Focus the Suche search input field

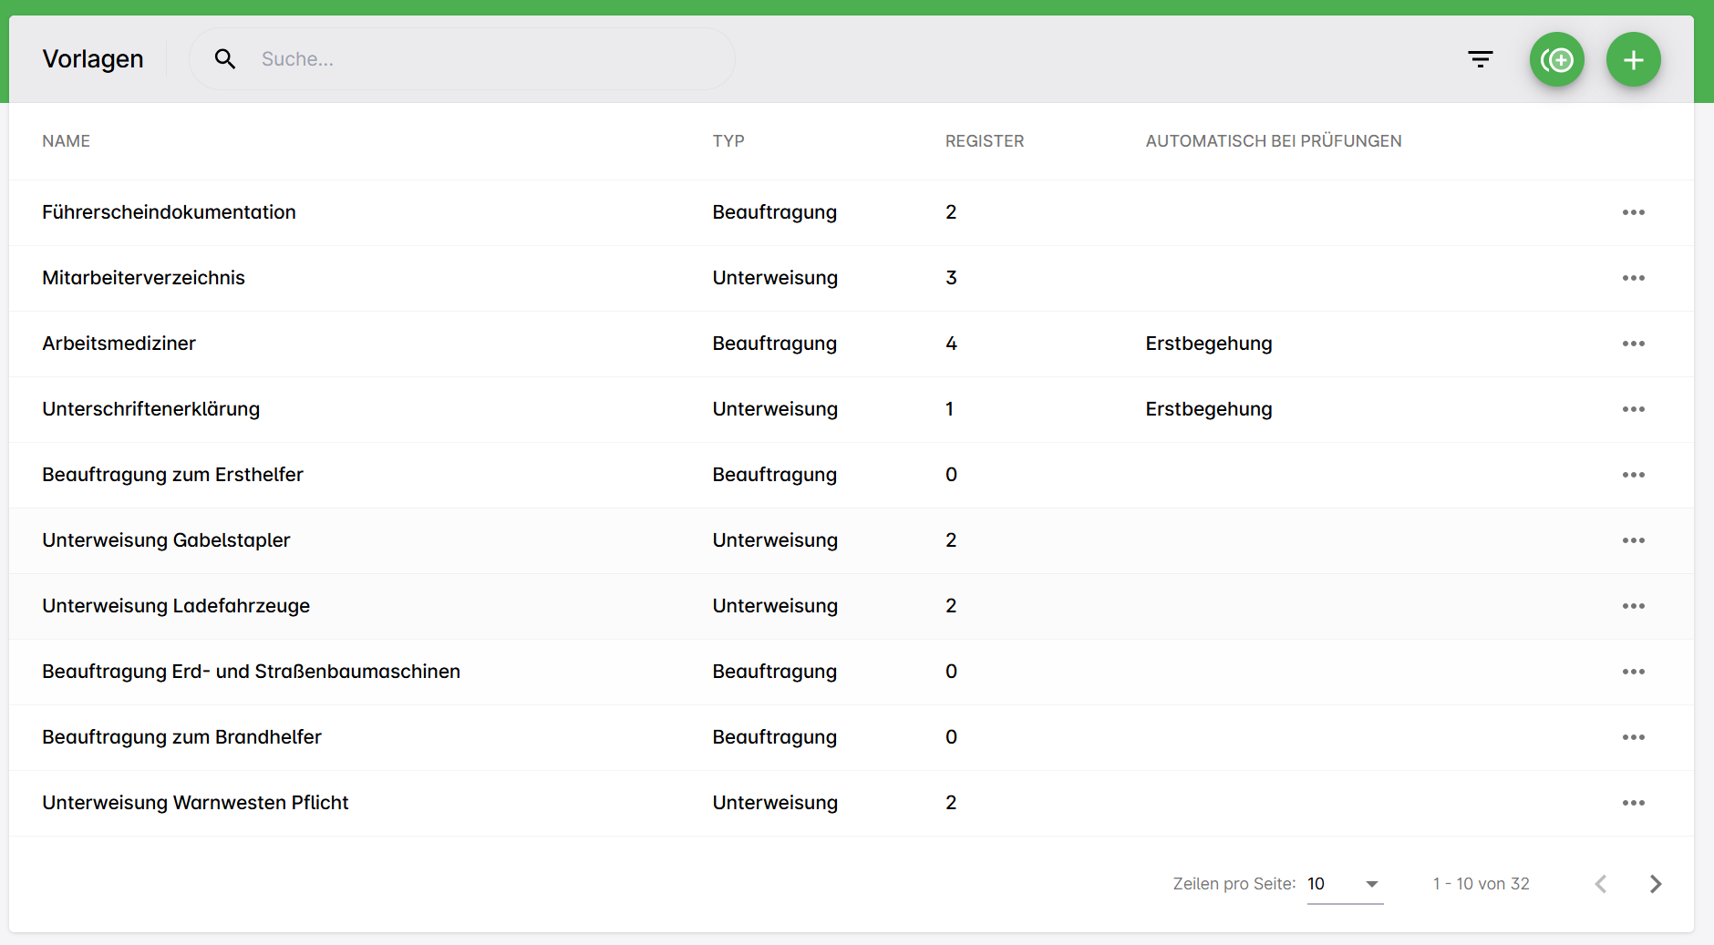[x=483, y=59]
